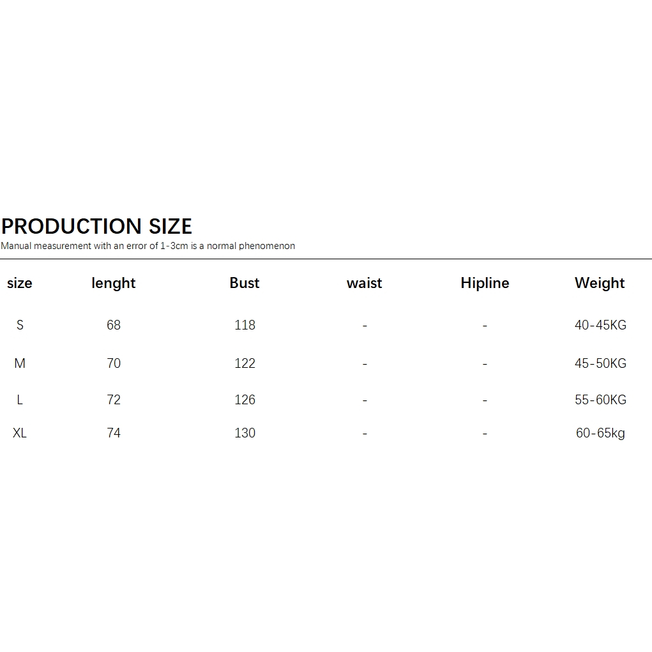Select the manual measurement error note
Image resolution: width=652 pixels, height=652 pixels.
click(x=148, y=246)
